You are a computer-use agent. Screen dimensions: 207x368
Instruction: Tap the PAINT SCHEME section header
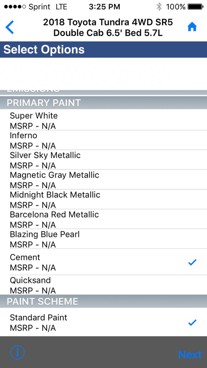pyautogui.click(x=103, y=301)
